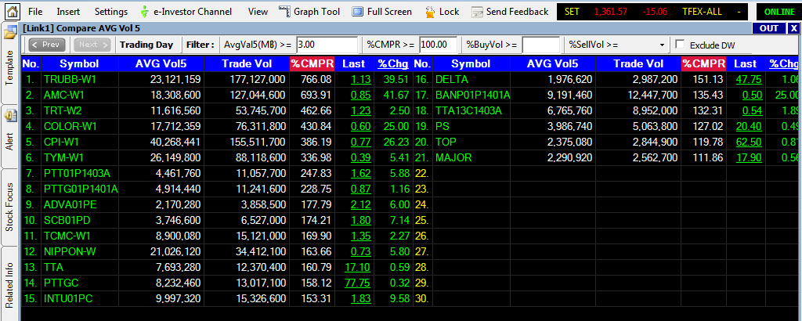Open the e-Investor Channel icon

146,11
